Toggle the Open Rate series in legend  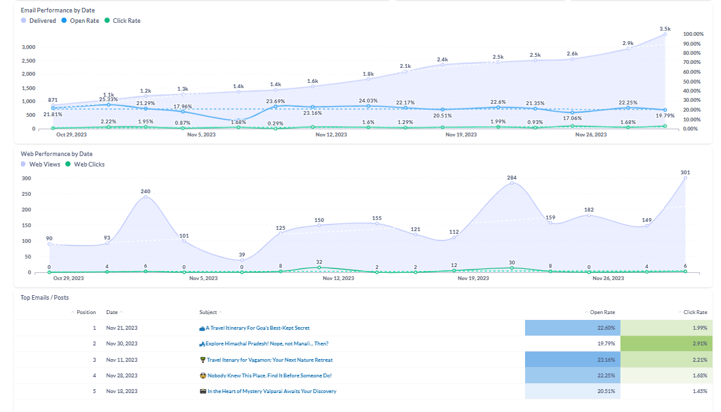click(x=84, y=21)
